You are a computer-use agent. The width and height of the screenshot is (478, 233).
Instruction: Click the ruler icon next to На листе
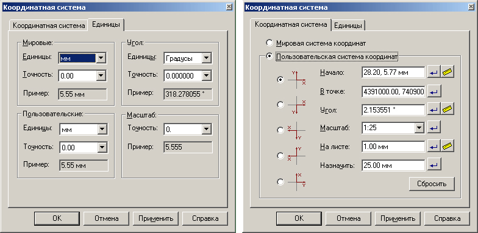[448, 147]
